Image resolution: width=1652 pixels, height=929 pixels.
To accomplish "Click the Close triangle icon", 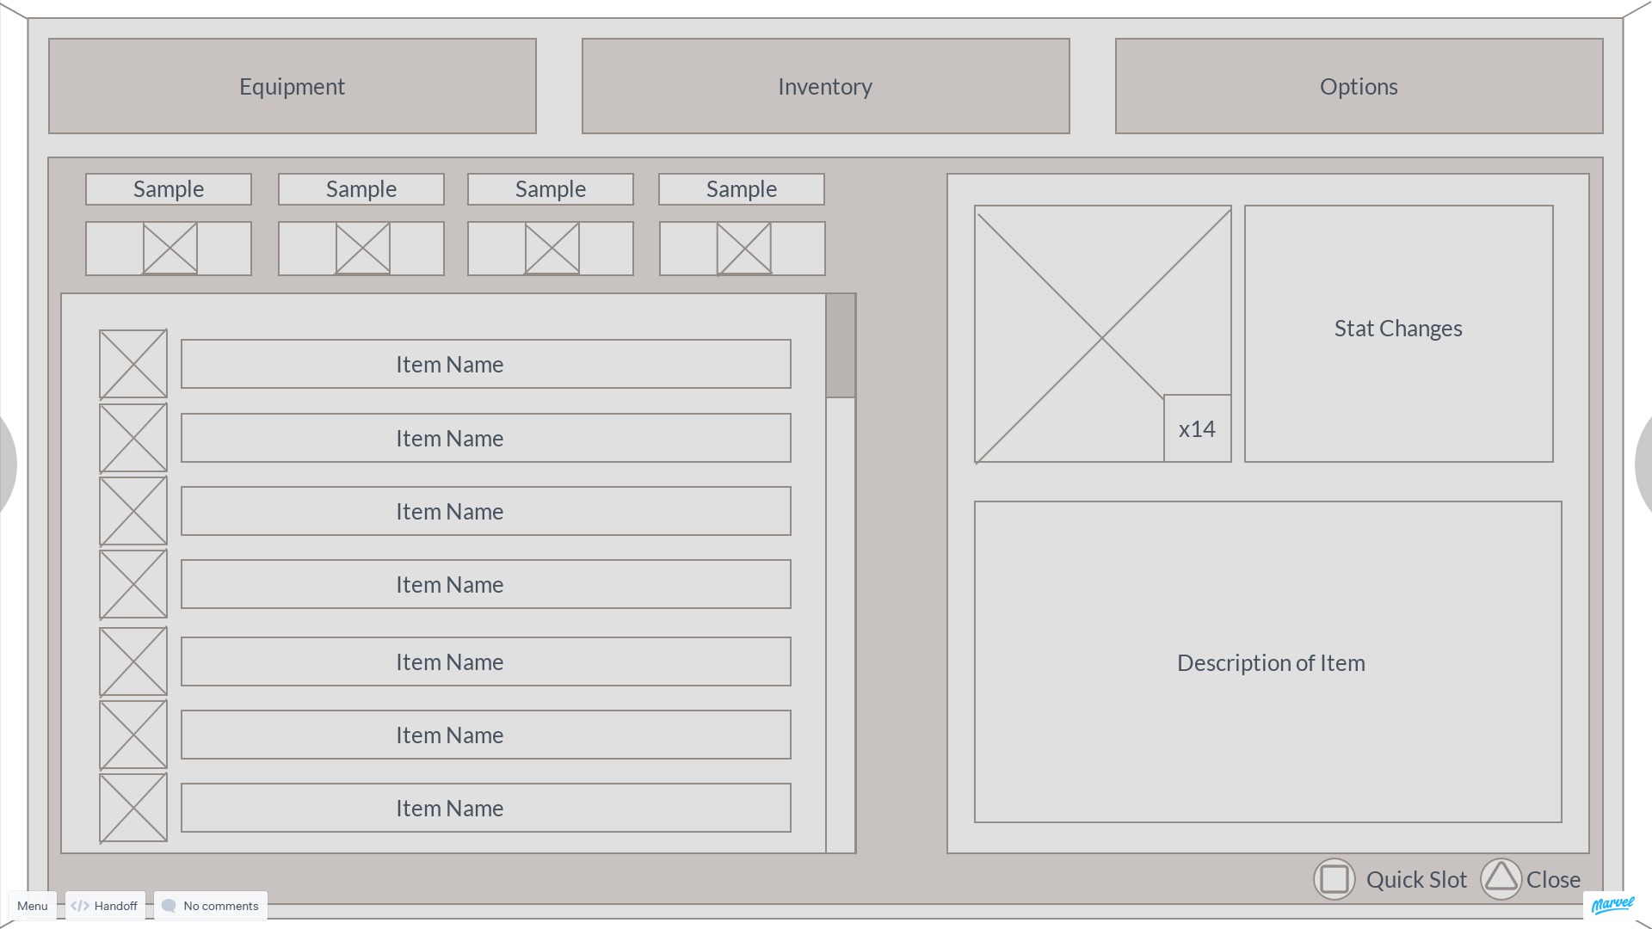I will click(x=1503, y=878).
